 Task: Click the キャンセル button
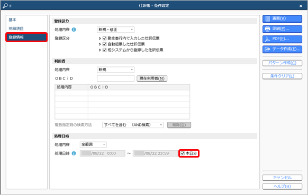282,178
